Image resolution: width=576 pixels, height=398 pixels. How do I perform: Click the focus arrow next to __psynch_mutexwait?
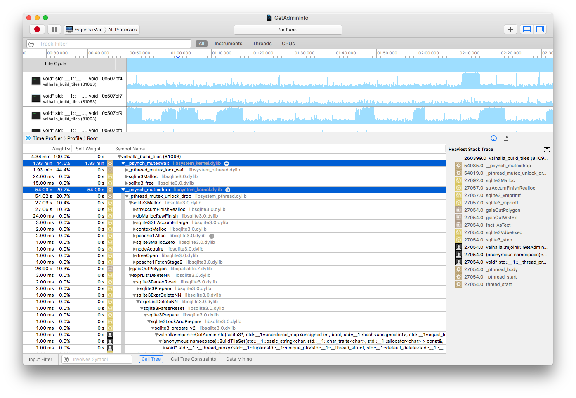pos(226,163)
